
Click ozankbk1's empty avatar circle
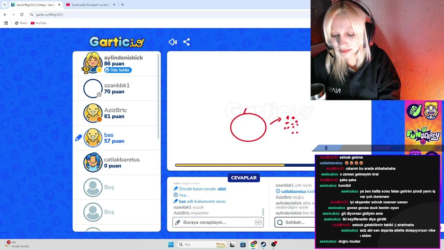click(93, 89)
